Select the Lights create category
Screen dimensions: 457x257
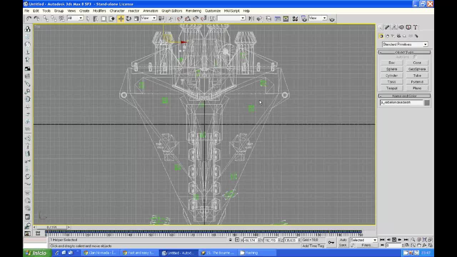point(393,36)
